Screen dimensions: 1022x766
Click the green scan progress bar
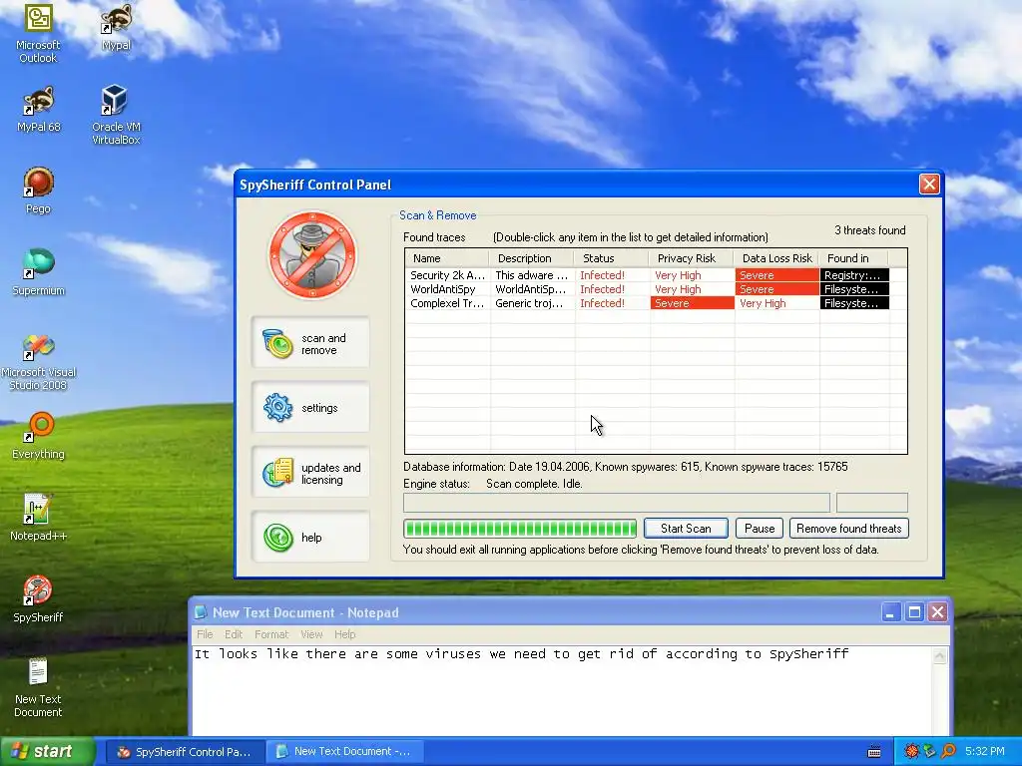[x=519, y=529]
